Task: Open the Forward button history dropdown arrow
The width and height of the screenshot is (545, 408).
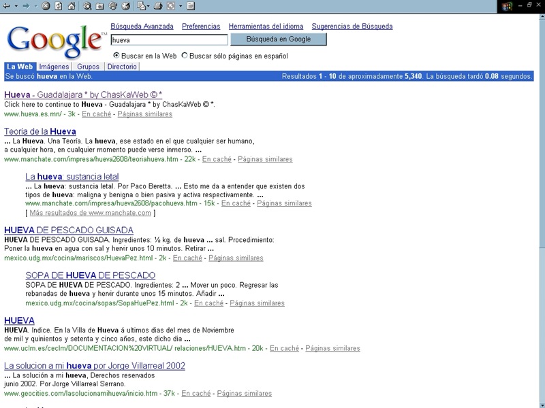Action: 36,6
